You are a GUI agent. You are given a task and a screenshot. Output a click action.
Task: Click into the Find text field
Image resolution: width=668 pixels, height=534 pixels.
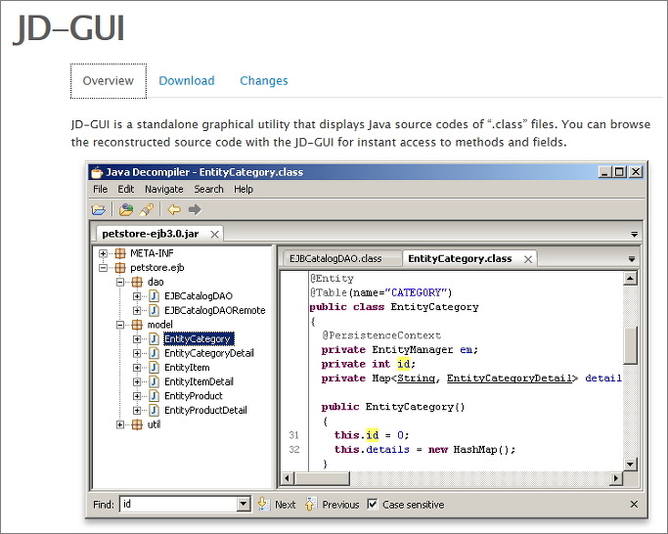tap(178, 504)
